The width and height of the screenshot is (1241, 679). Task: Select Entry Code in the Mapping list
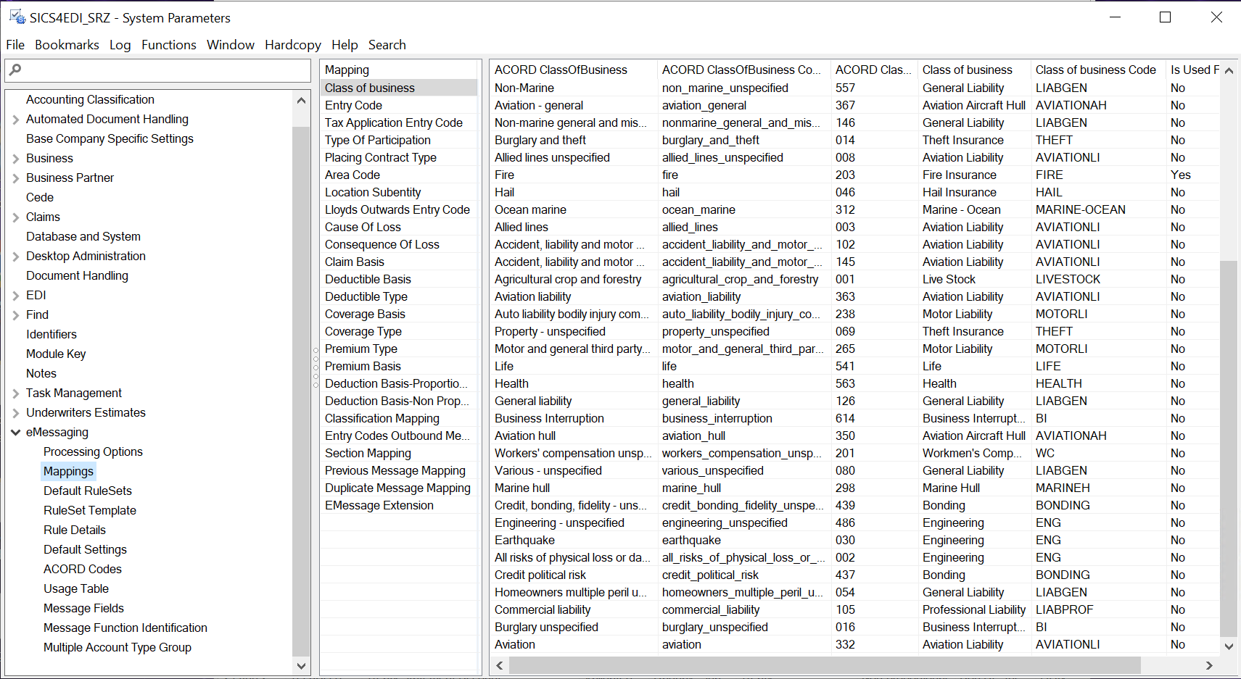(x=353, y=105)
